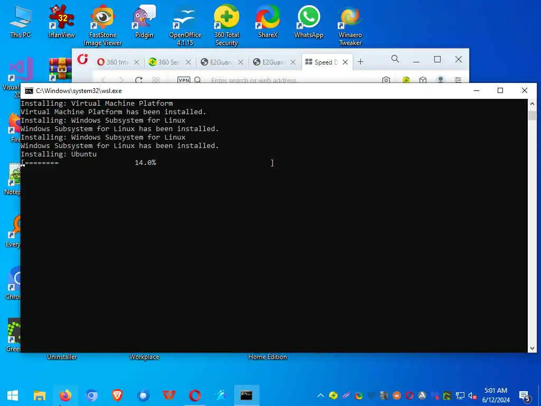Toggle the VPN badge in Opera's address bar

[183, 80]
